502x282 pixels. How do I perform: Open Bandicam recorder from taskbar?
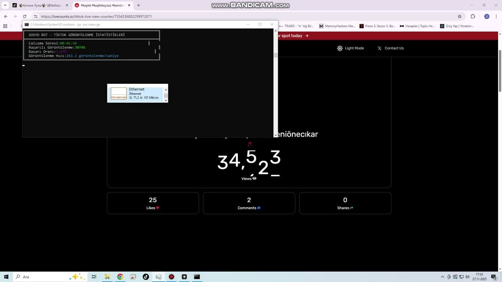(171, 277)
